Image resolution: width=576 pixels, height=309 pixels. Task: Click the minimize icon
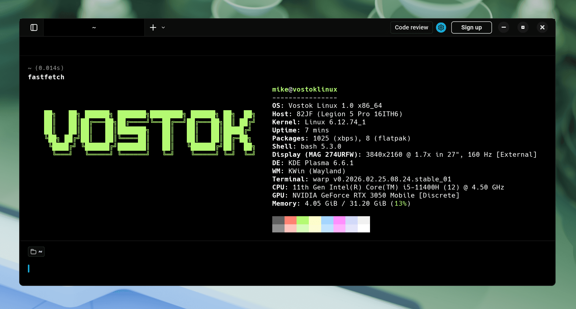504,27
